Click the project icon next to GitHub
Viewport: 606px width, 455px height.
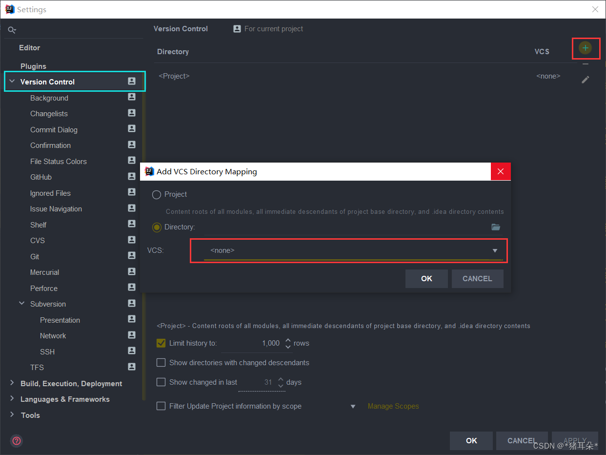pyautogui.click(x=132, y=176)
